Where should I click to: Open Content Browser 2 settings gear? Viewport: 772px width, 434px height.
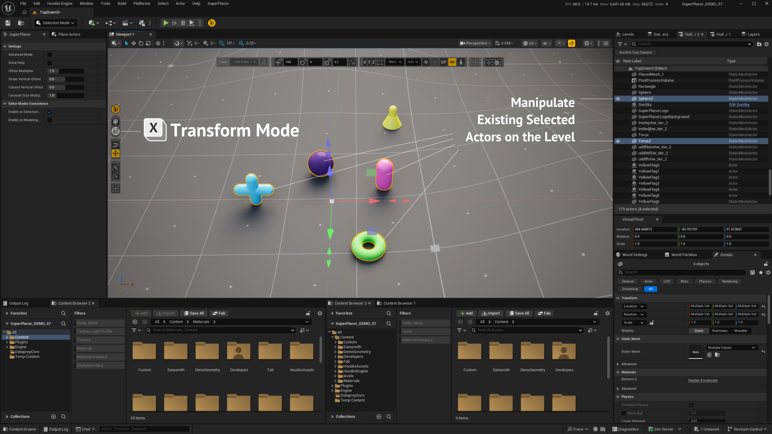[x=320, y=313]
